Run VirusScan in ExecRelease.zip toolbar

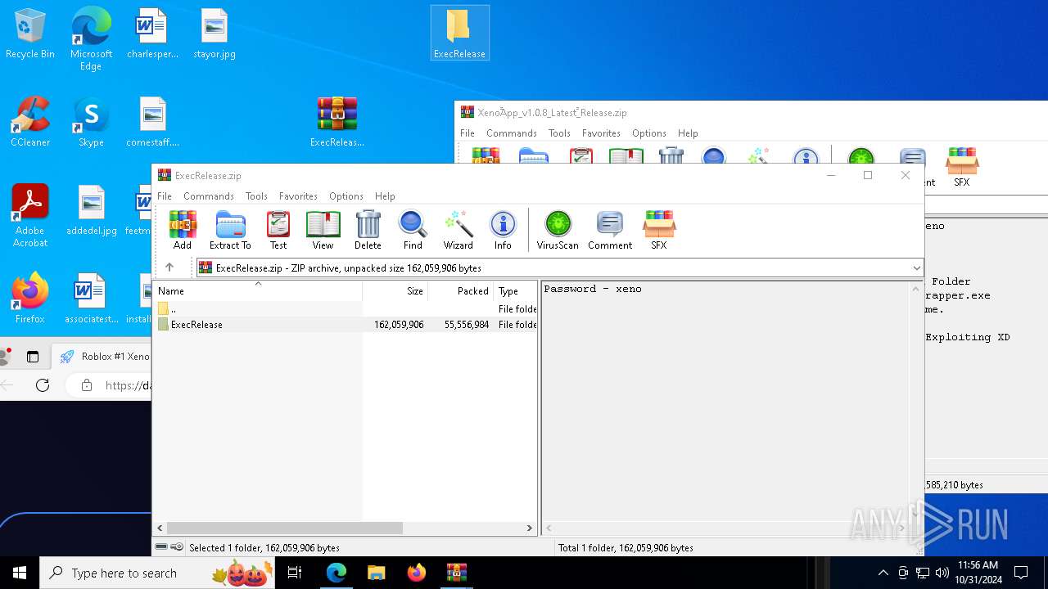pyautogui.click(x=558, y=230)
